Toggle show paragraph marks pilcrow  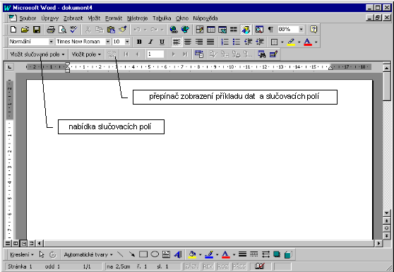270,30
